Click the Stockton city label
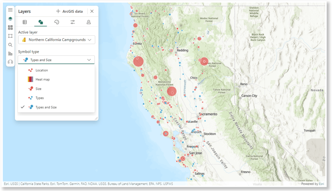This screenshot has width=332, height=191. [210, 134]
